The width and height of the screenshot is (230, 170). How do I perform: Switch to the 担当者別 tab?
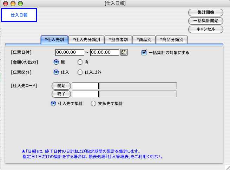click(x=118, y=39)
